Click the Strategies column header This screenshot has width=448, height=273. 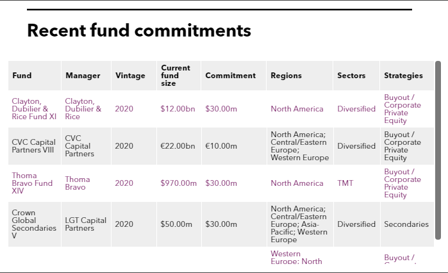coord(403,76)
